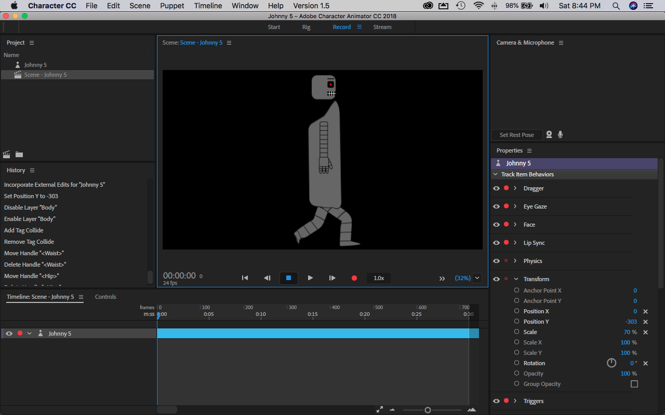The image size is (665, 415).
Task: Hide the Face behavior eye icon
Action: 496,225
